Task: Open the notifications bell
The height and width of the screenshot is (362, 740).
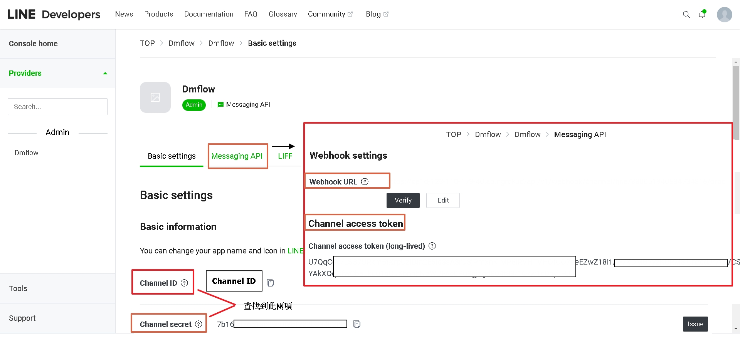Action: 702,14
